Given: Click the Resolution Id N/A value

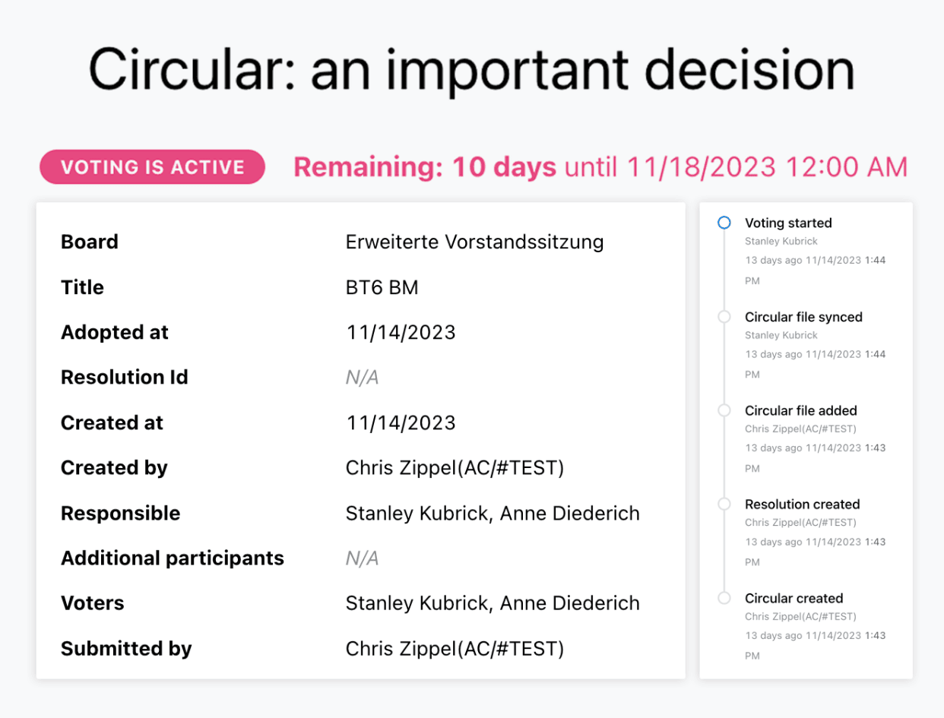Looking at the screenshot, I should [x=362, y=378].
